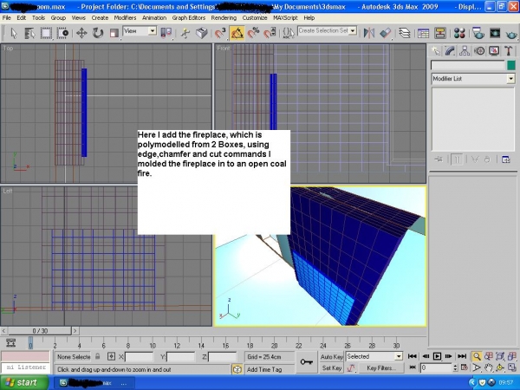Screen dimensions: 520x390
Task: Click Use Pivot Point Center icon
Action: point(166,33)
